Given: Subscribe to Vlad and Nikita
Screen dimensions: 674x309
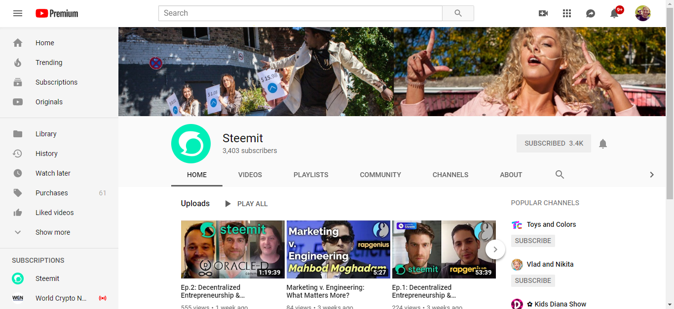Looking at the screenshot, I should pos(533,280).
